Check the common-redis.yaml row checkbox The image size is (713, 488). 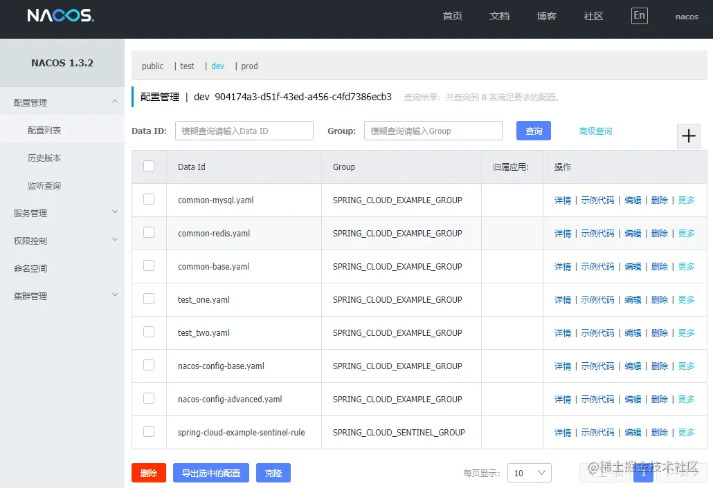[149, 233]
